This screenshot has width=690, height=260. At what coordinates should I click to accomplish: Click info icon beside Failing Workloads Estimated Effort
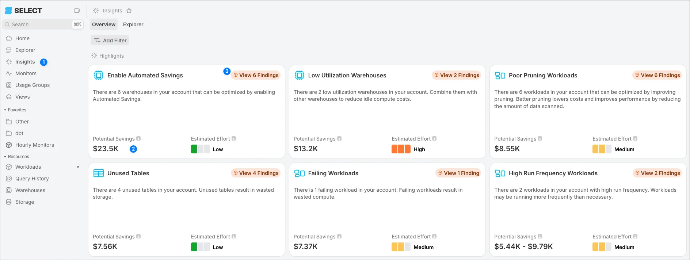[434, 236]
